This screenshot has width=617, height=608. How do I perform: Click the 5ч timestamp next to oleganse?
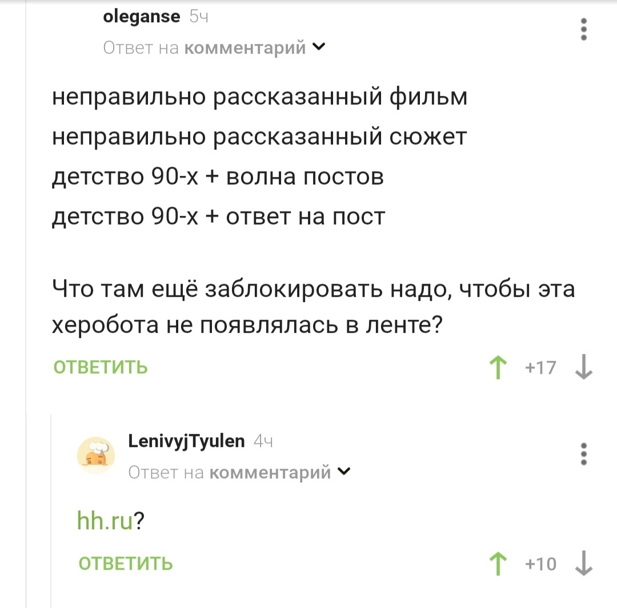coord(199,17)
